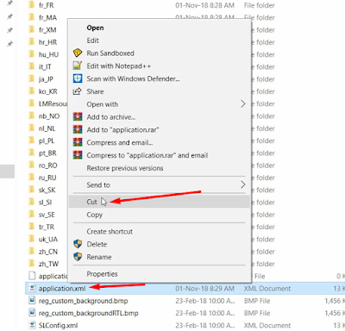Expand the Send to submenu arrow
The width and height of the screenshot is (345, 331).
[x=243, y=184]
